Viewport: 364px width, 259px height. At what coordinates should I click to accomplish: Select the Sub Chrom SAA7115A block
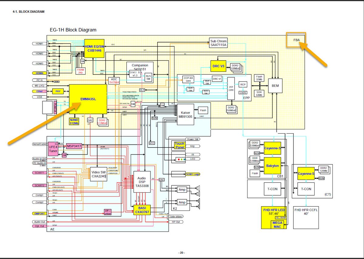coord(218,43)
